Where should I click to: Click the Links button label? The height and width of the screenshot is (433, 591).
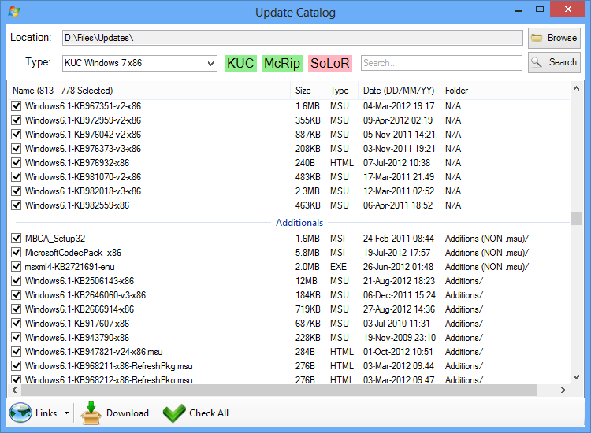[46, 413]
